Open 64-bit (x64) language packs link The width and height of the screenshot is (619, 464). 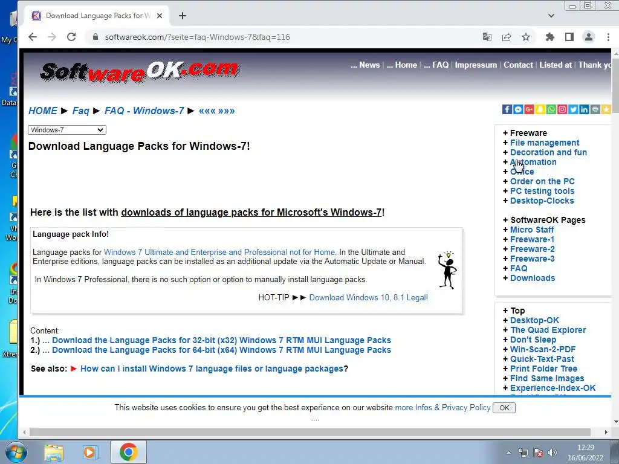click(221, 350)
